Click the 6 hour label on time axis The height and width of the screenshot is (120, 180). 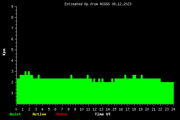tap(55, 109)
